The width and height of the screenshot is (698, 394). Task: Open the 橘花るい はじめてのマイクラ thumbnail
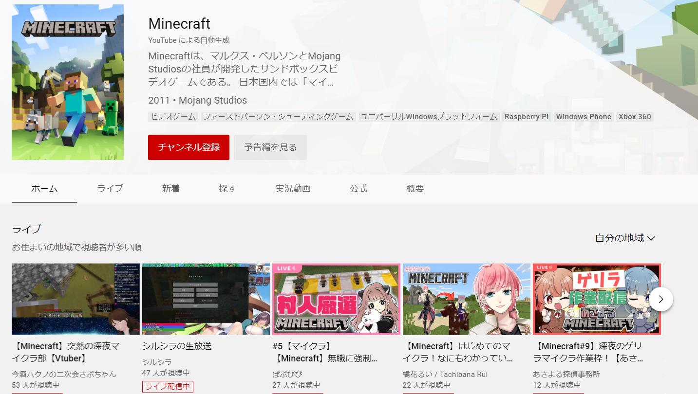467,299
